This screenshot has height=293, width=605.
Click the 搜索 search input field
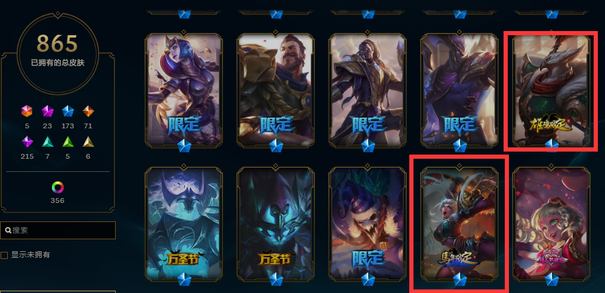[x=58, y=230]
